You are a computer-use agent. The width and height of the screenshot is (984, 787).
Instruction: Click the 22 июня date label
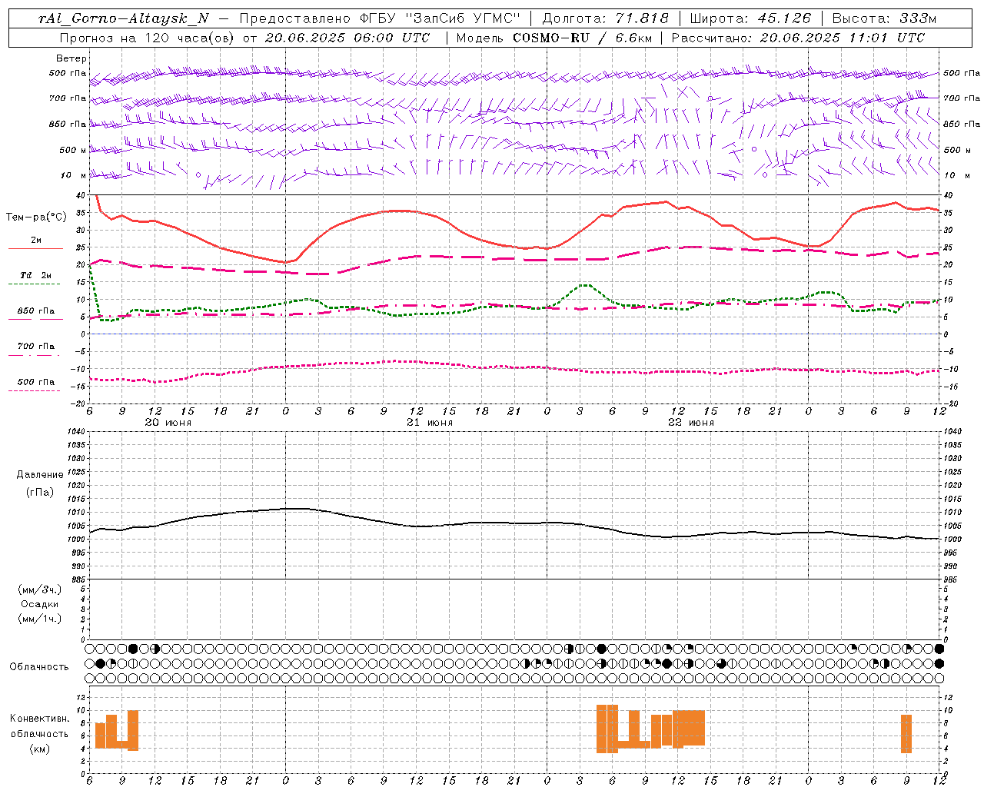(x=691, y=423)
